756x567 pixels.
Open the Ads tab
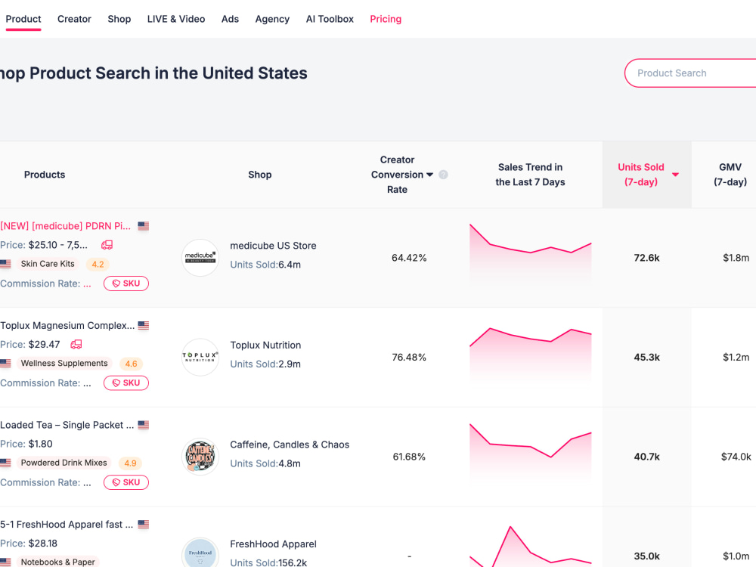tap(230, 19)
